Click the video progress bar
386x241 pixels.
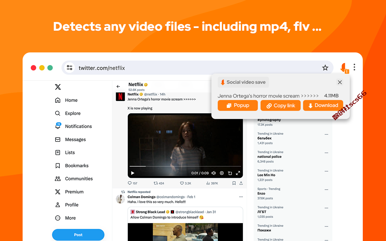(185, 166)
